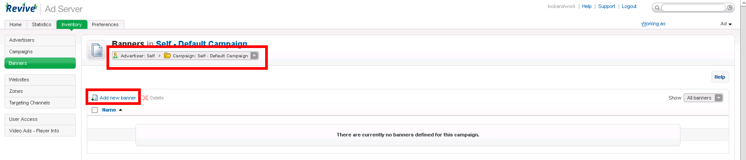746x160 pixels.
Task: Sort by the Name column header
Action: click(x=109, y=110)
